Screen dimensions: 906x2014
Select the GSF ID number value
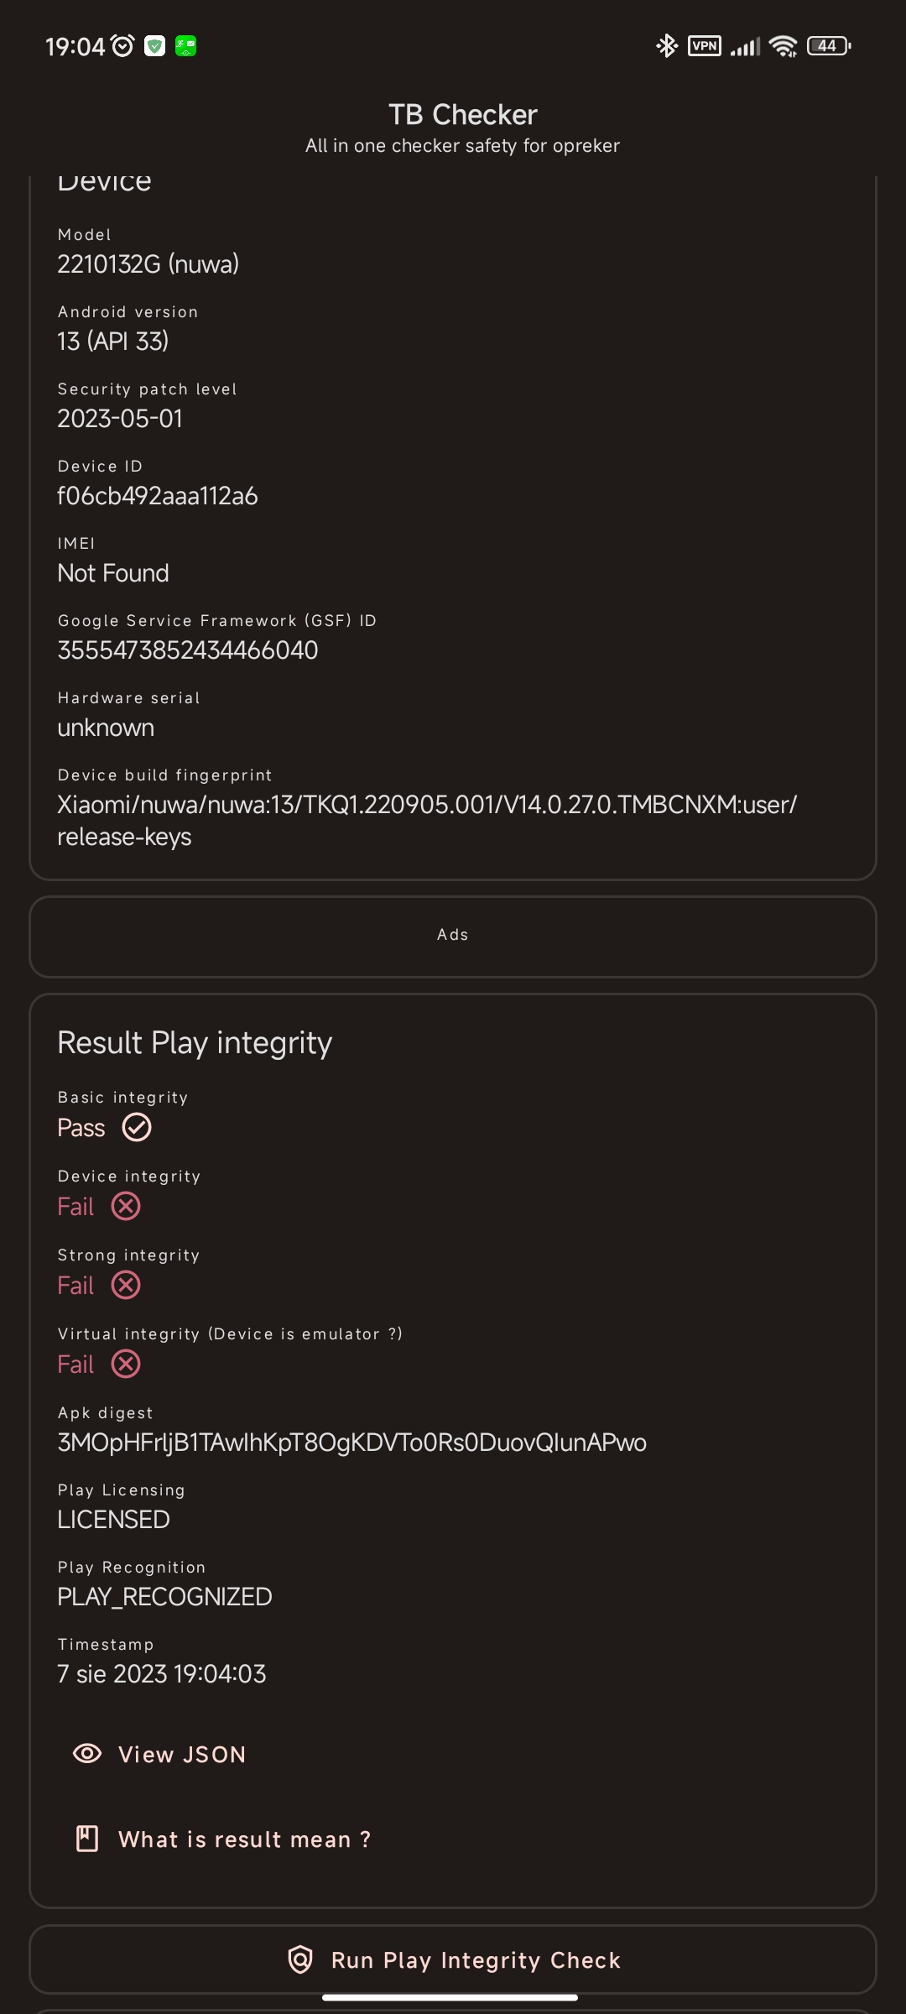click(188, 650)
